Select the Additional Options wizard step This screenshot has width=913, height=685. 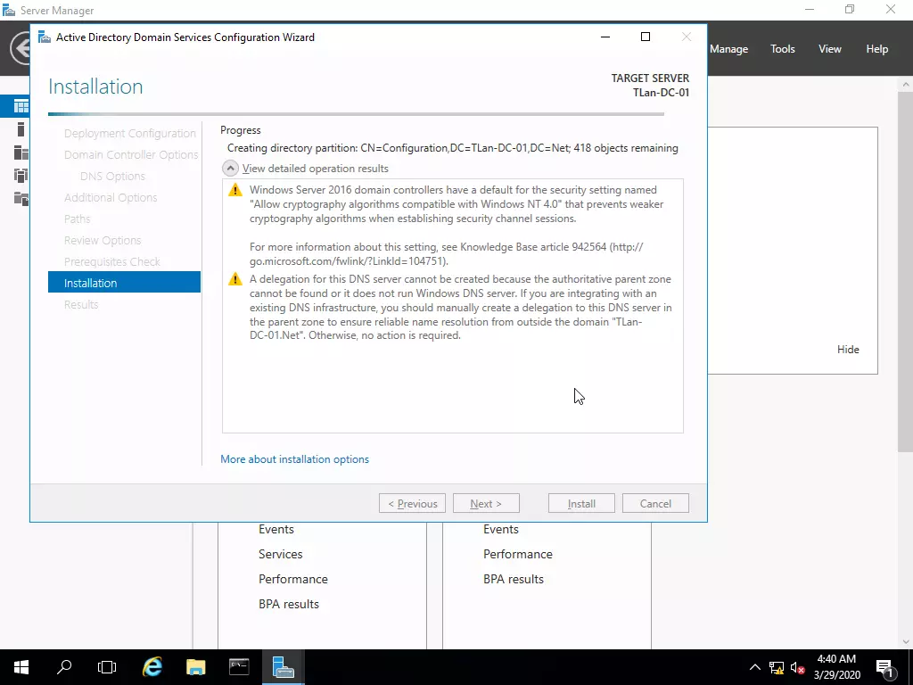111,197
